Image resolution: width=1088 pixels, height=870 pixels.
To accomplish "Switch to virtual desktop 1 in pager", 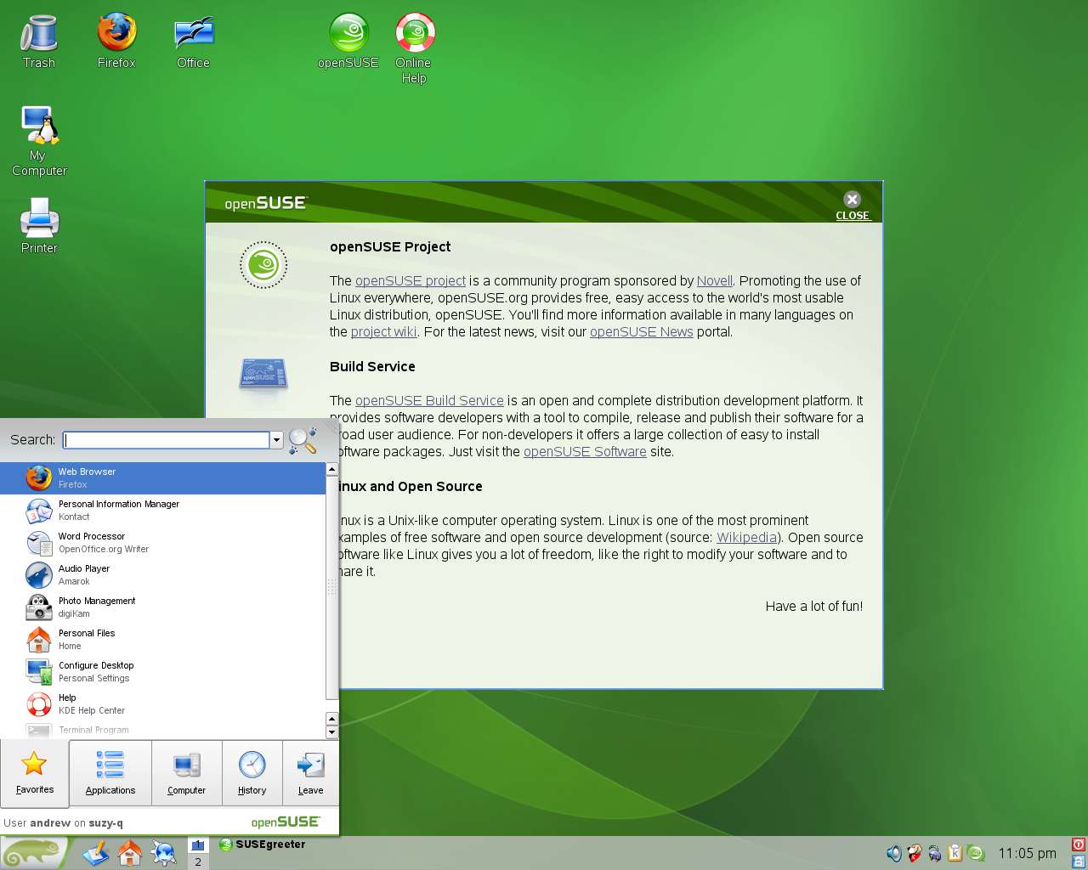I will click(x=198, y=845).
